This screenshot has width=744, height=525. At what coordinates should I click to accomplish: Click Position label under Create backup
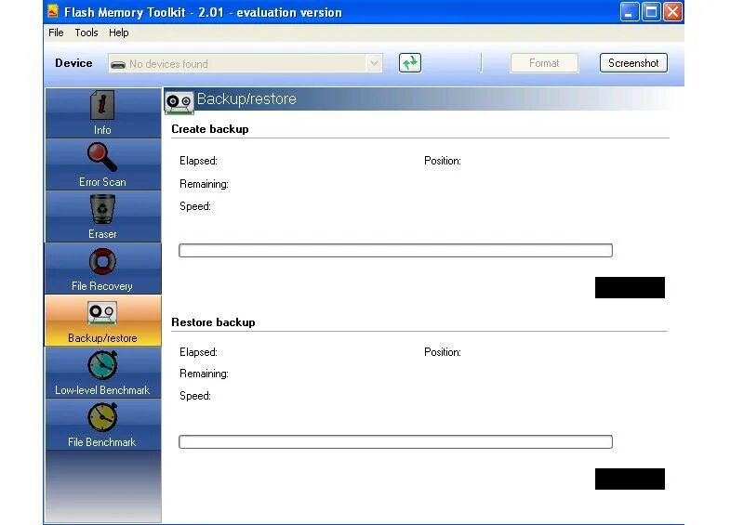(x=443, y=161)
